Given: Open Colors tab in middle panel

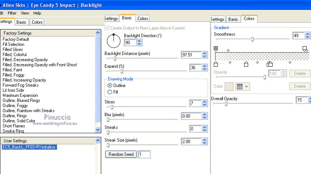Looking at the screenshot, I should click(x=143, y=18).
